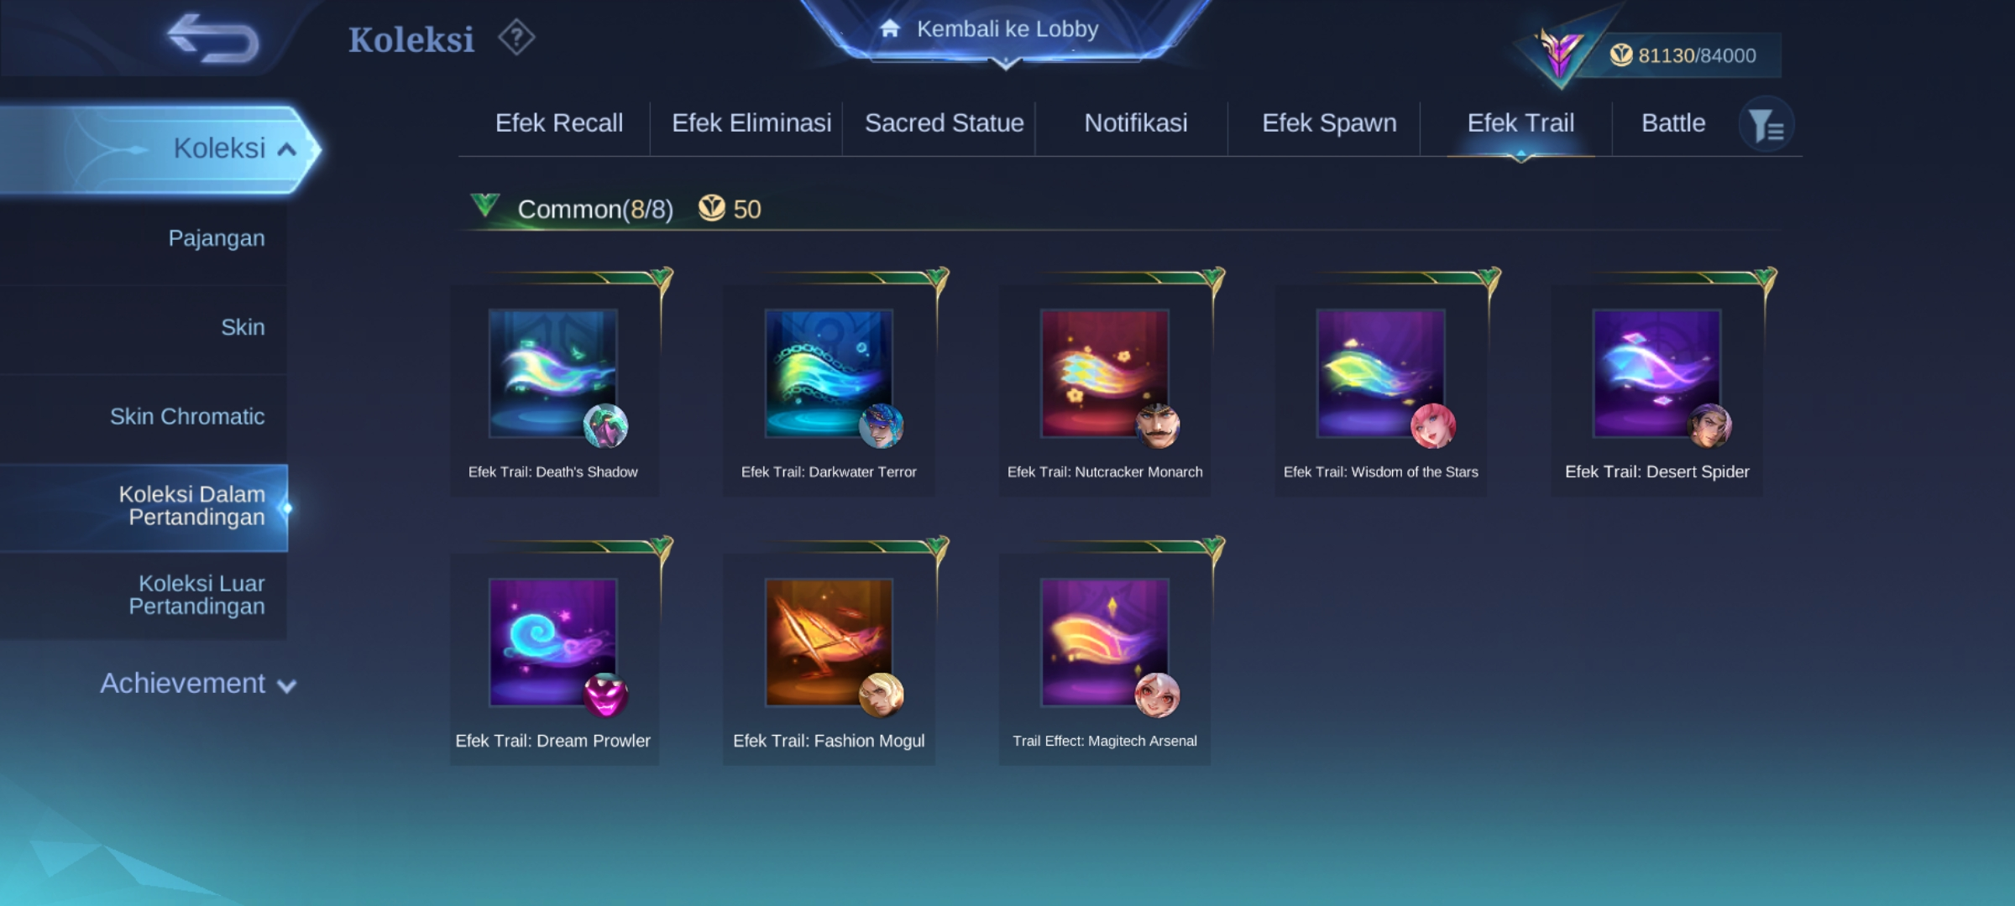This screenshot has height=906, width=2015.
Task: Switch to the Efek Recall tab
Action: pyautogui.click(x=559, y=123)
